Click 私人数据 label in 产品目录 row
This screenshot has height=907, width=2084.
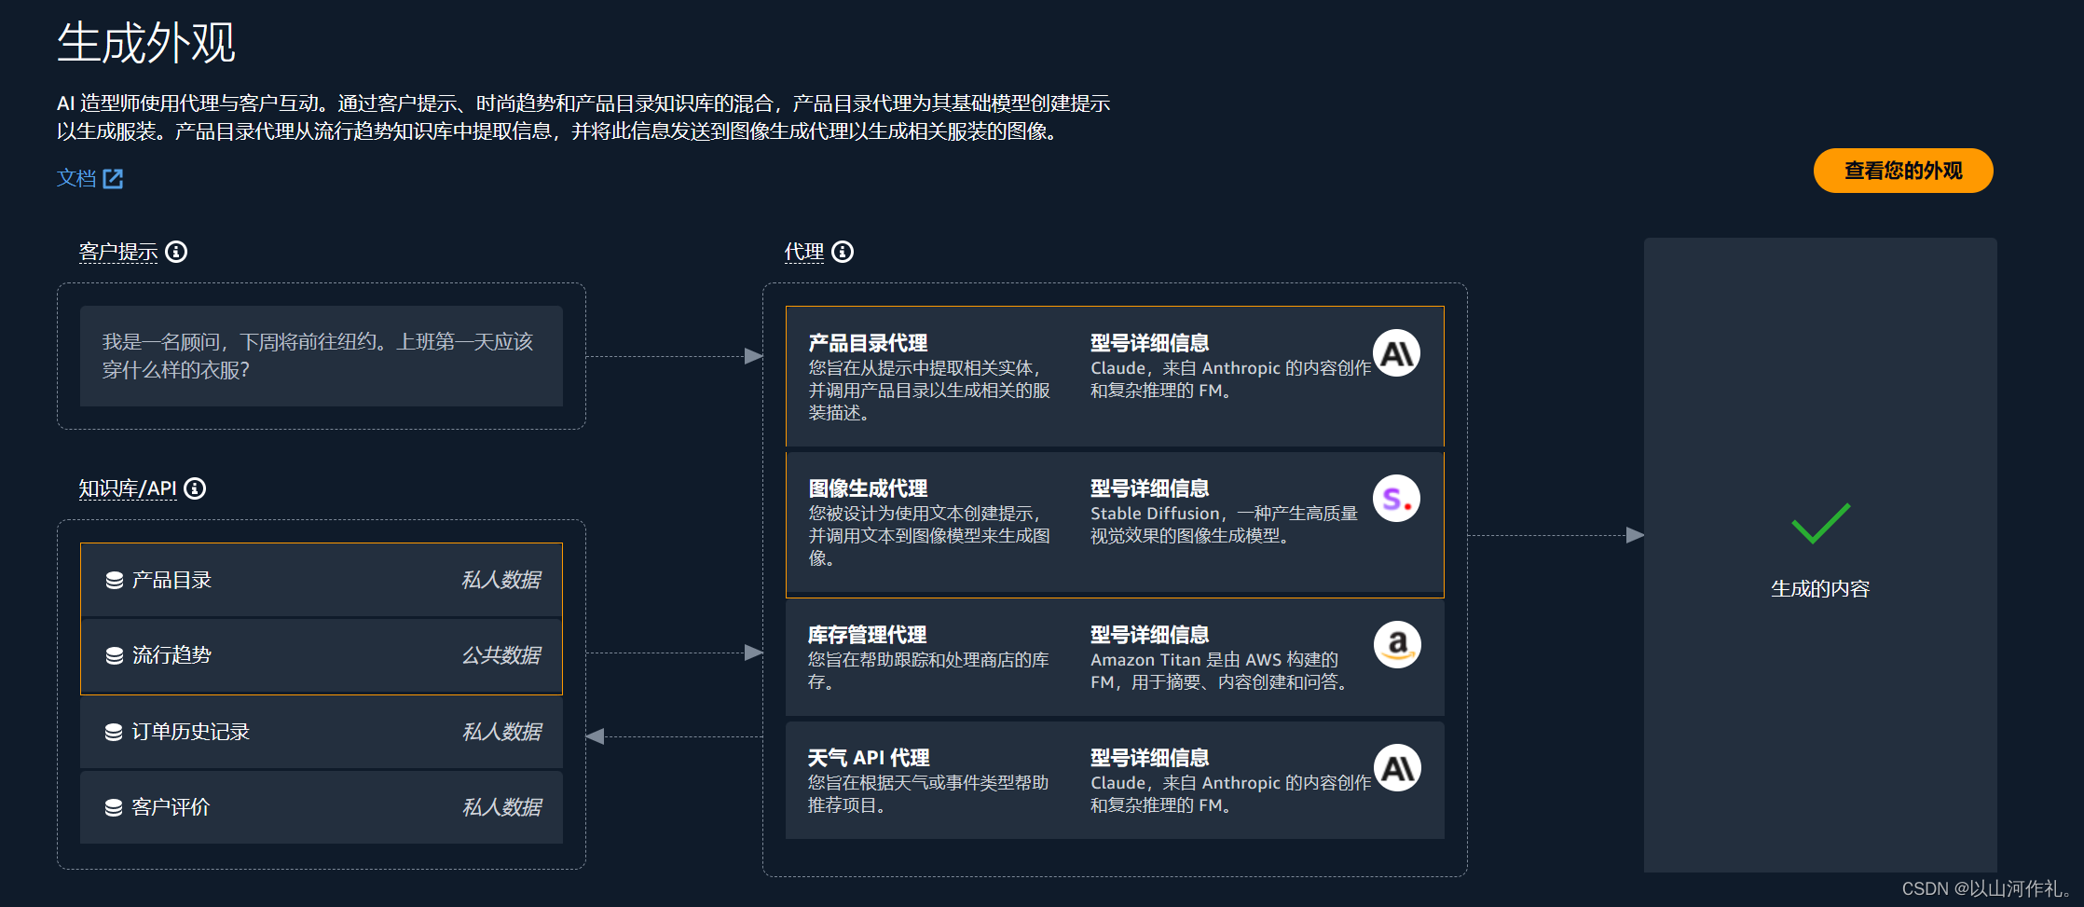click(x=501, y=580)
